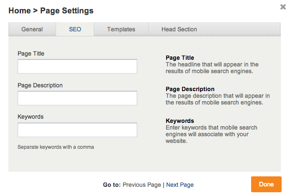Open the Templates tab
Viewport: 290px width, 196px height.
[x=121, y=29]
